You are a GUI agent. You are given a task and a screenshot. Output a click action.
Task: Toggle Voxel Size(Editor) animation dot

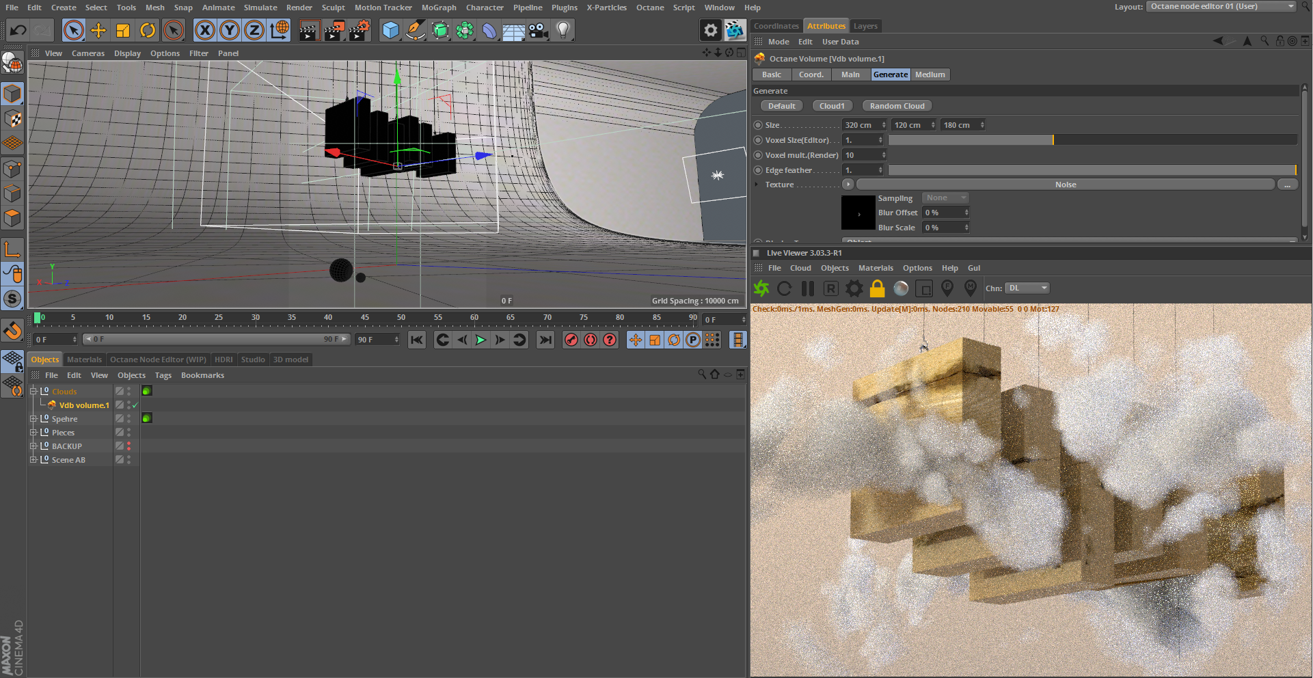[x=758, y=140]
